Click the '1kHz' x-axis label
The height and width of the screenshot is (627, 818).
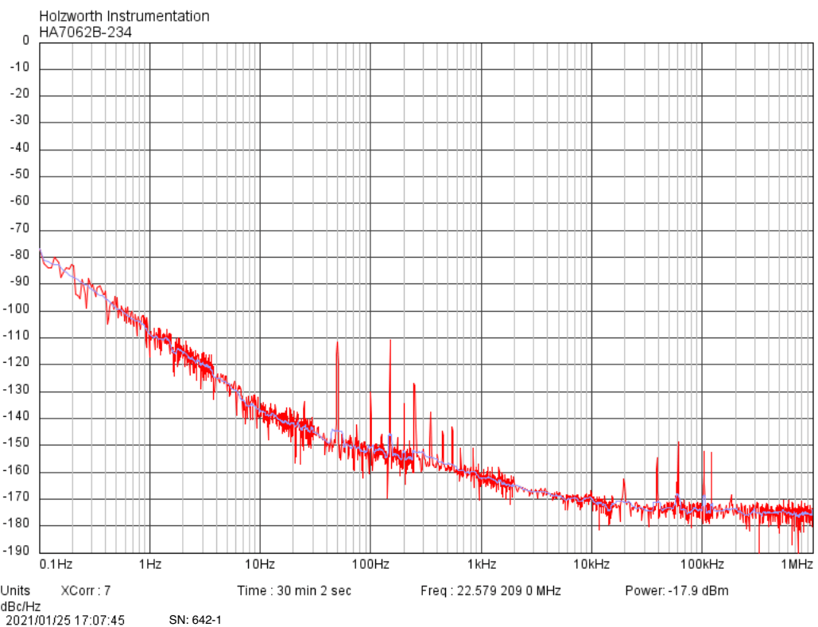click(x=482, y=564)
